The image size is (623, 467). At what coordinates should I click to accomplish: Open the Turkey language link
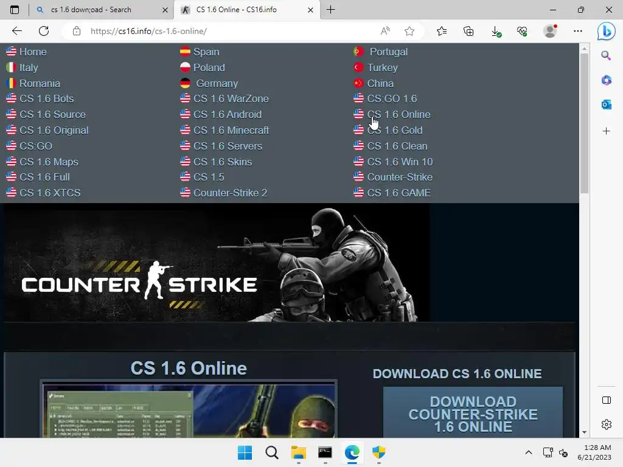382,67
